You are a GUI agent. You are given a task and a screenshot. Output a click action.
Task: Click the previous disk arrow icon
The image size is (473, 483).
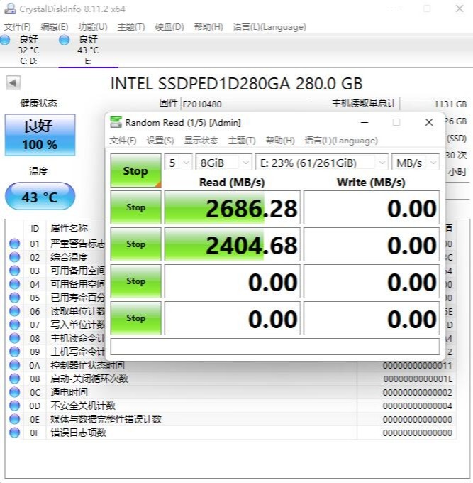tap(13, 83)
